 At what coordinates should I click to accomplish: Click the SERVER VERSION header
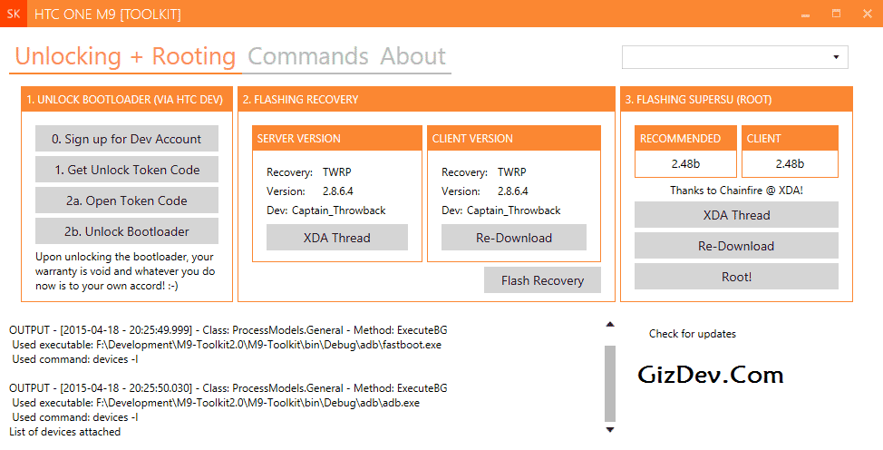click(x=336, y=138)
